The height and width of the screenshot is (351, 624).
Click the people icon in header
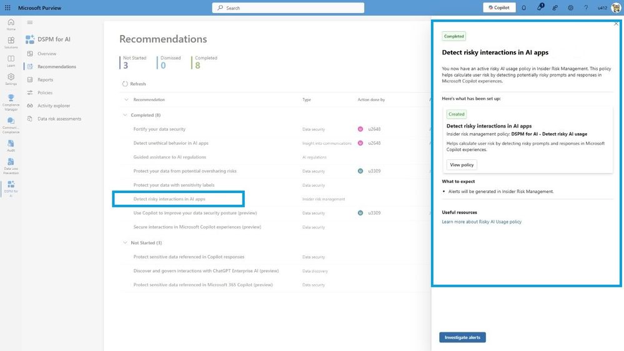pos(555,7)
